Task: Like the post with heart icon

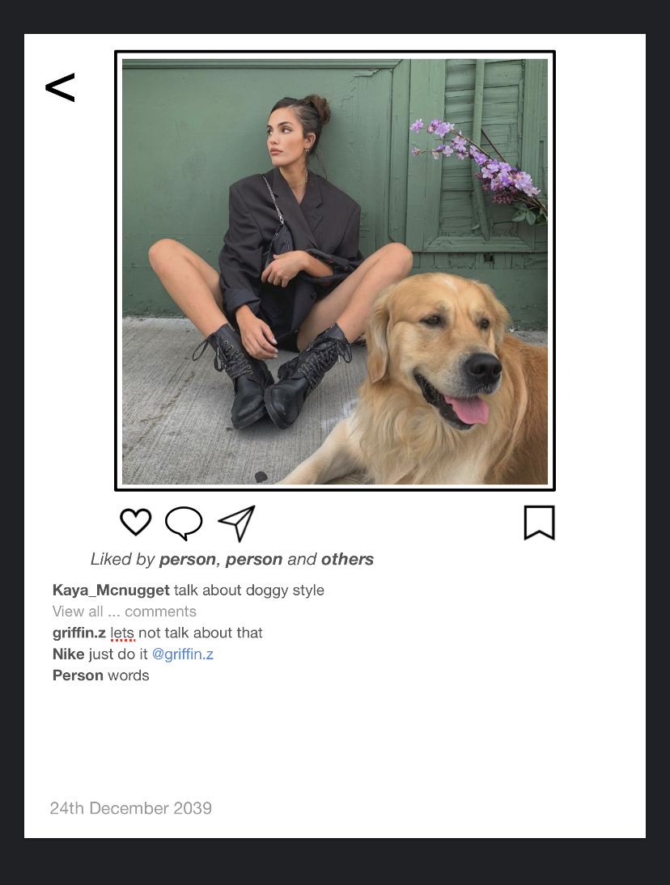Action: coord(136,522)
